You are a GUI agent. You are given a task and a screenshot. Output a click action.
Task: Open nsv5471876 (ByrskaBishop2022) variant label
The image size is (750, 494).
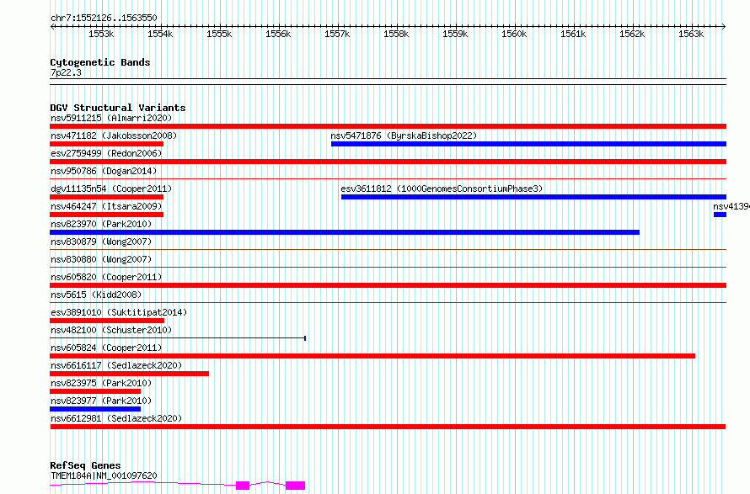click(404, 135)
